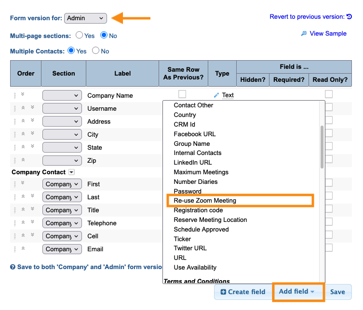The width and height of the screenshot is (363, 310).
Task: Click the Create field button
Action: pos(242,292)
